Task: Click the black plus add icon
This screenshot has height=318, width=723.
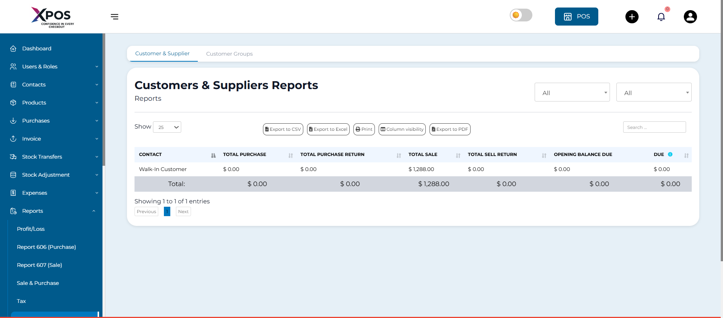Action: point(632,17)
